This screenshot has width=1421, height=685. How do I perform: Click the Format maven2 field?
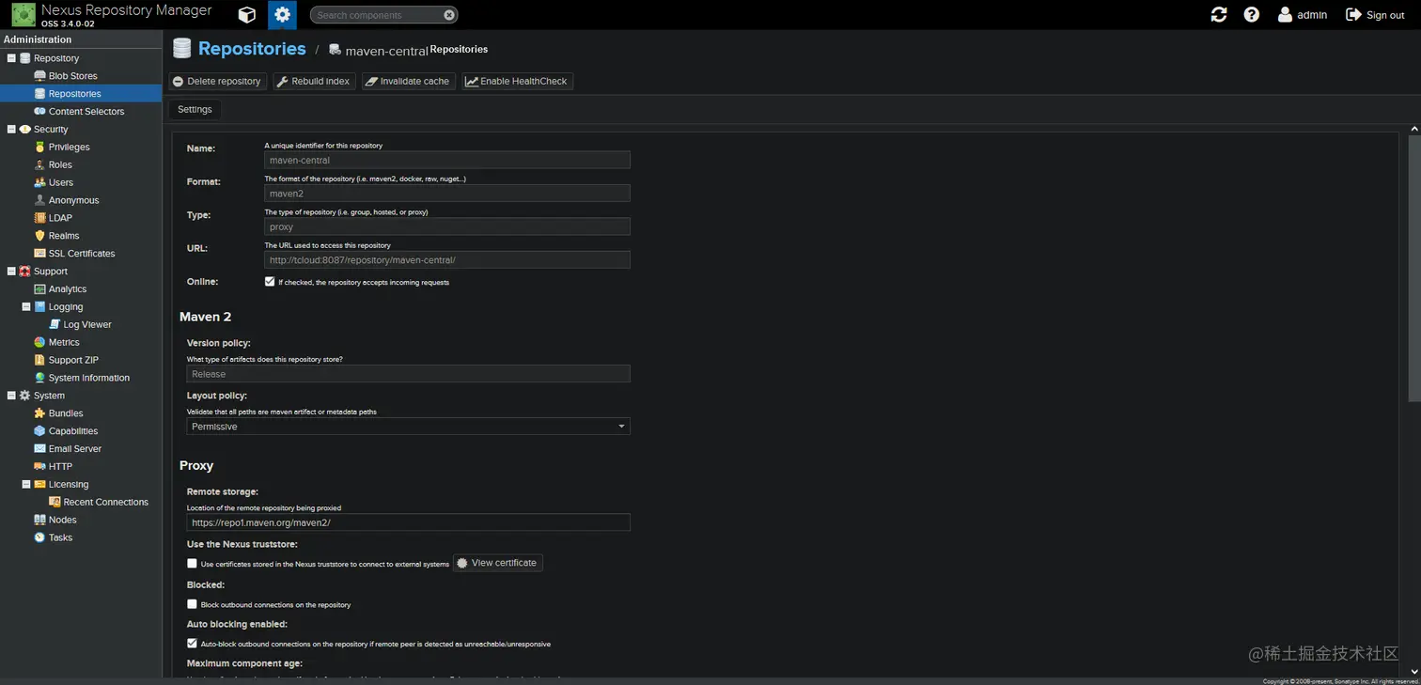click(447, 194)
